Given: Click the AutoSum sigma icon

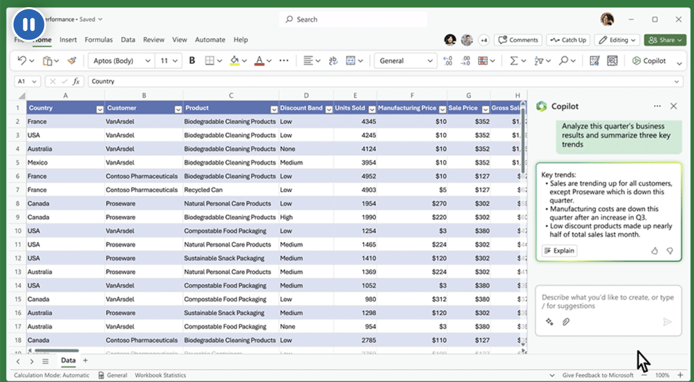Looking at the screenshot, I should [513, 60].
